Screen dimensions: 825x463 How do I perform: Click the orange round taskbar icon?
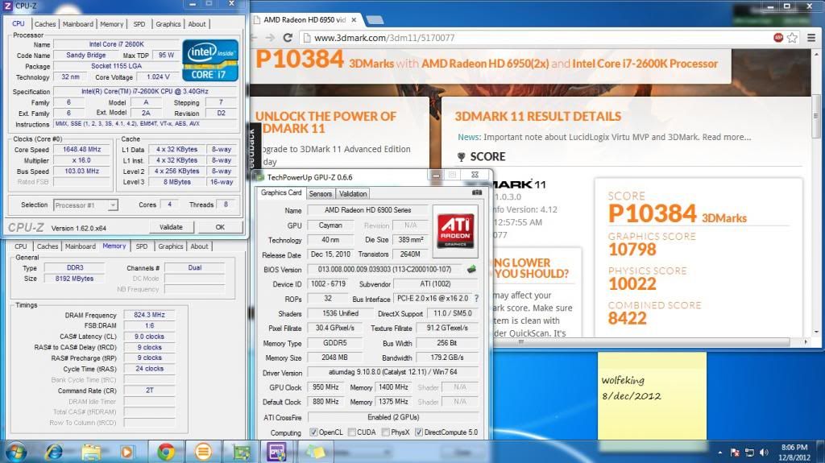coord(203,452)
